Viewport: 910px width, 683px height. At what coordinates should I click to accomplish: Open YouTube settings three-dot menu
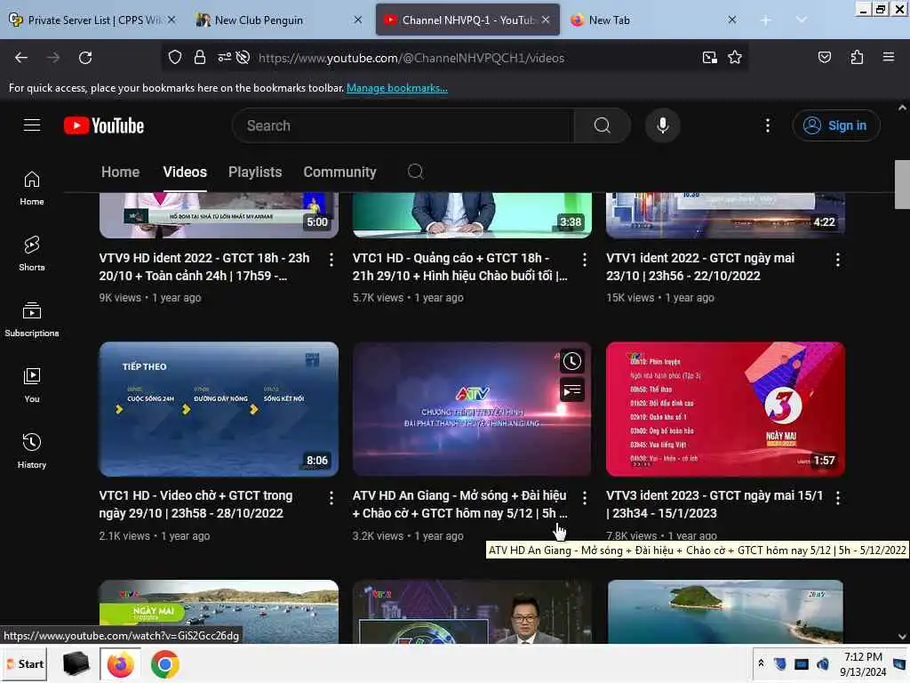(x=767, y=125)
